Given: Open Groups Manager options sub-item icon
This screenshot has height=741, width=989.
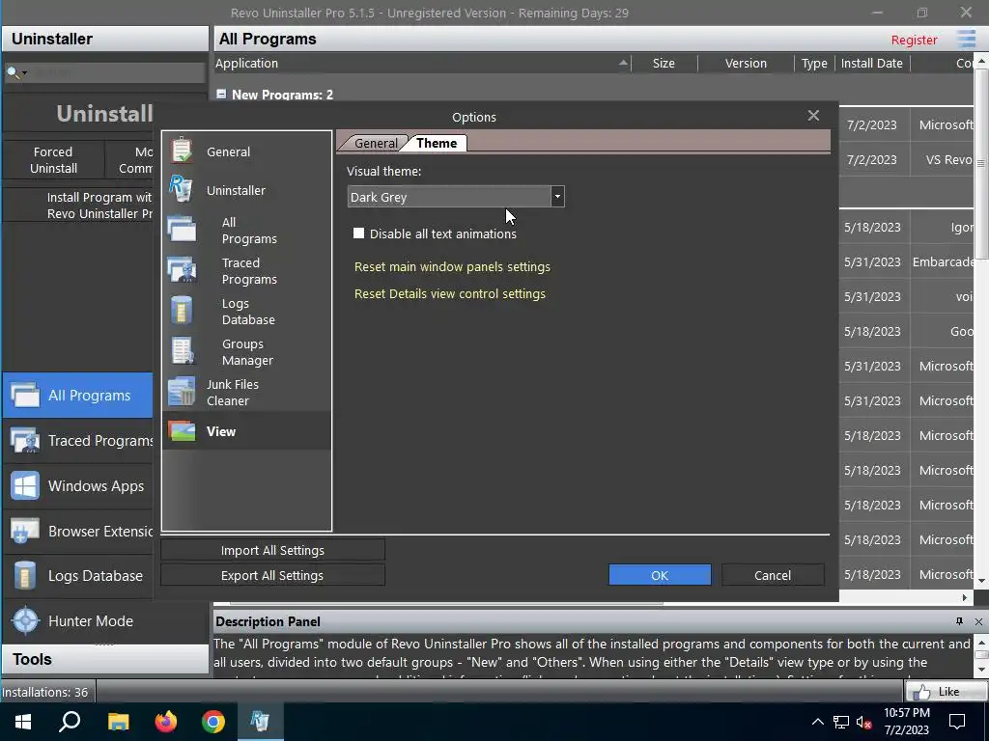Looking at the screenshot, I should pos(183,351).
